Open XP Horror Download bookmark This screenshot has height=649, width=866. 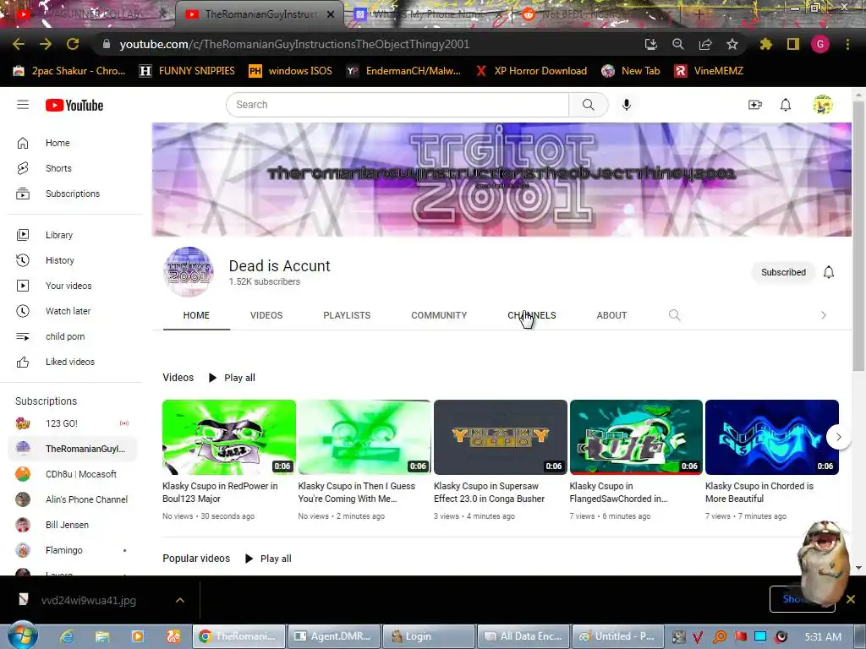pyautogui.click(x=532, y=71)
